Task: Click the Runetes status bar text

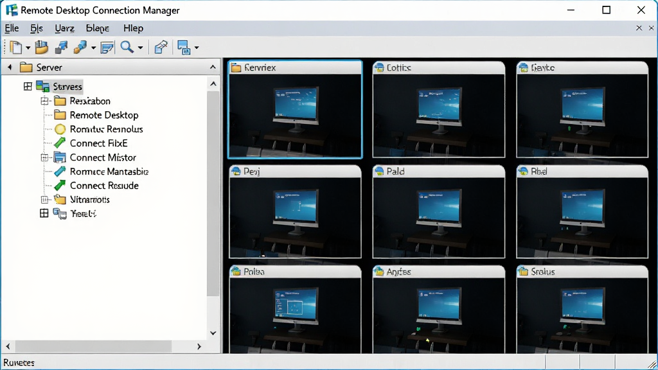Action: pos(19,362)
